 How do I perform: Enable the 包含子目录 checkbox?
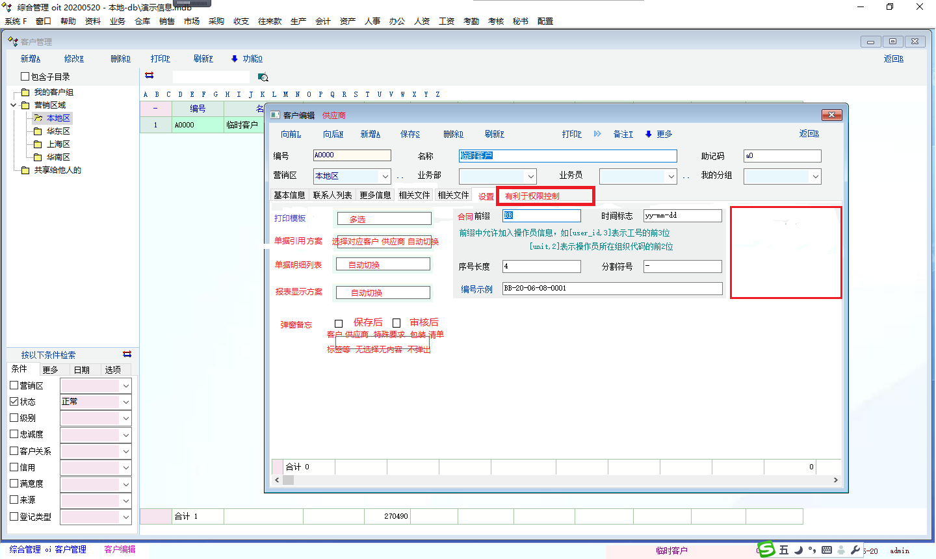tap(25, 77)
